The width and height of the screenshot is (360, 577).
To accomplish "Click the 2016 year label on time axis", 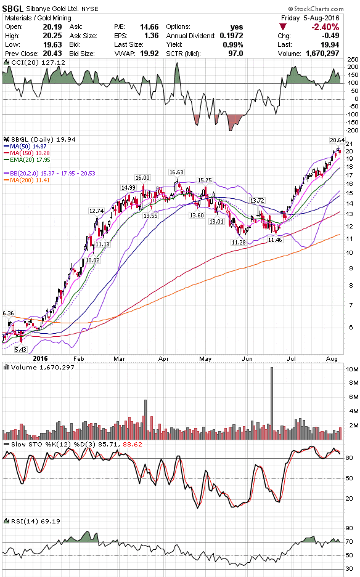I will pos(40,359).
